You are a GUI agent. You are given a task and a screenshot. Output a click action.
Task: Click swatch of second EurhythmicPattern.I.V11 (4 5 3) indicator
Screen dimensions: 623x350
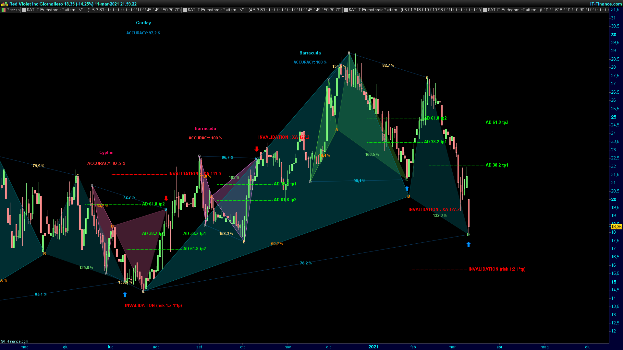[x=185, y=10]
